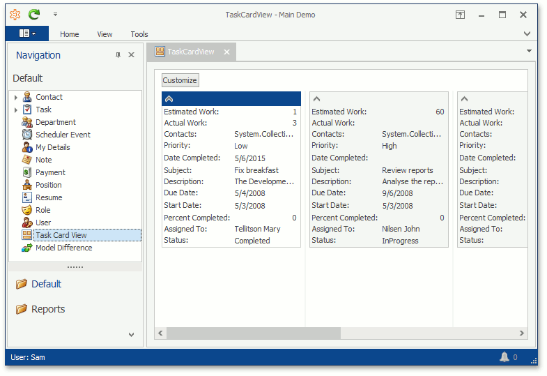Expand the Contact tree node

coord(16,98)
